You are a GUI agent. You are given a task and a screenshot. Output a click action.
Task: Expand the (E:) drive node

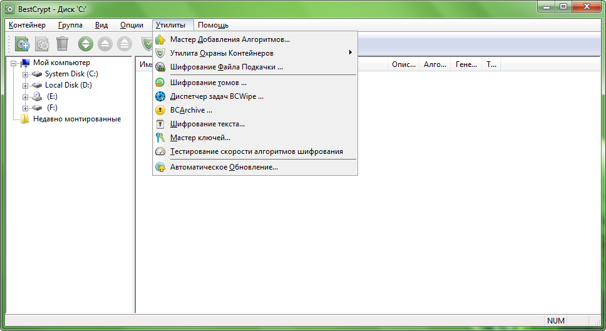25,97
